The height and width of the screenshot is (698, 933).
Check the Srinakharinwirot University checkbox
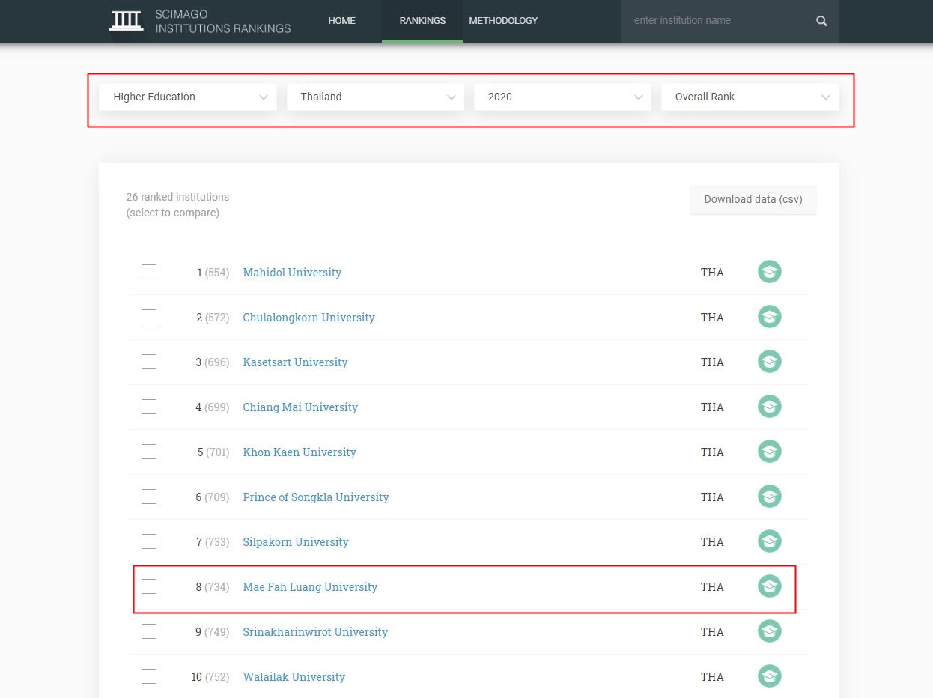coord(149,631)
